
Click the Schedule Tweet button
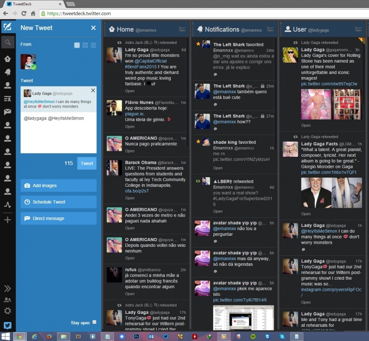pos(58,202)
